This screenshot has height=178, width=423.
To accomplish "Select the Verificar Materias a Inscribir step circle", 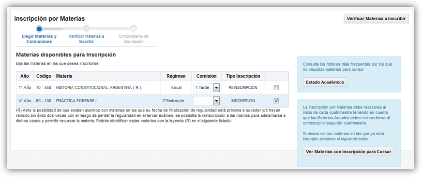I will tap(86, 29).
